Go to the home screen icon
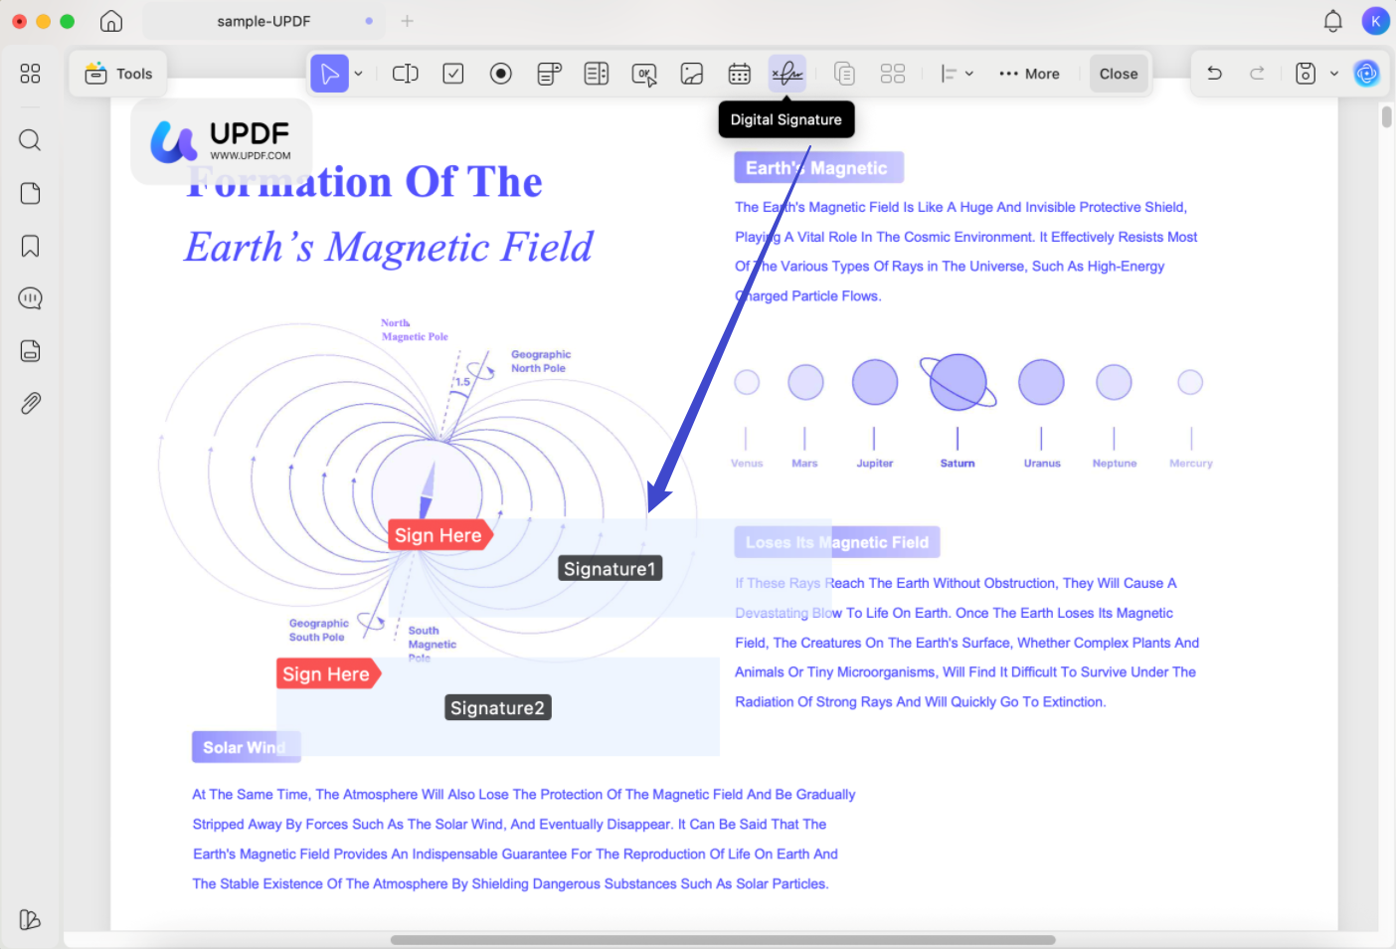This screenshot has width=1396, height=949. [111, 21]
